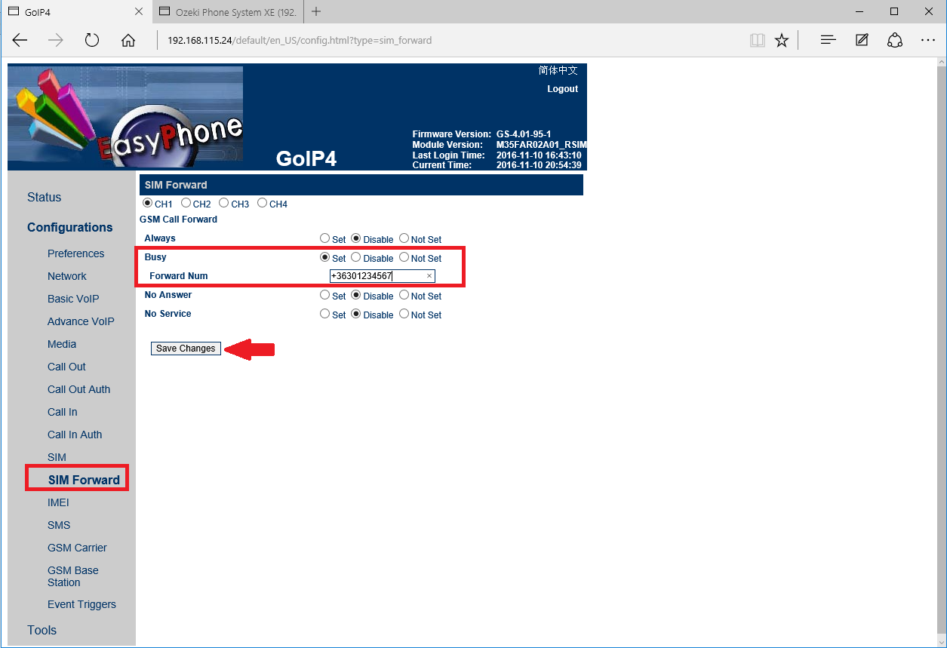Open the Network configuration page
Image resolution: width=947 pixels, height=648 pixels.
tap(66, 276)
